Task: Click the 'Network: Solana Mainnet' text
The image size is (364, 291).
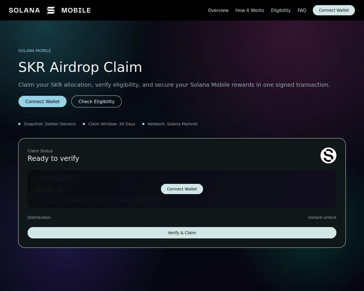Action: (173, 124)
